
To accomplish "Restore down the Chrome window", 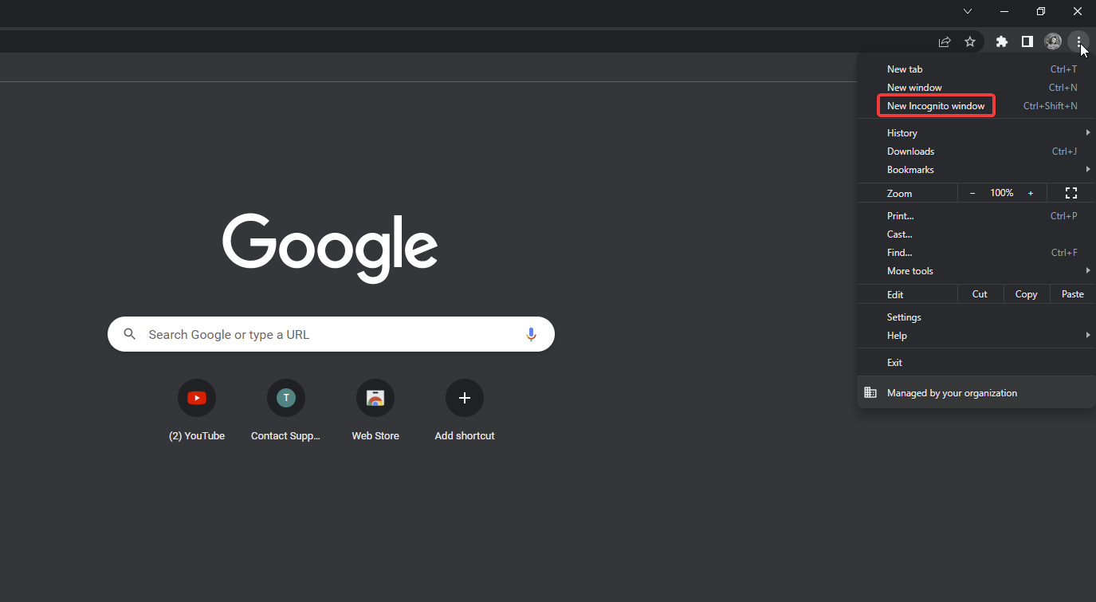I will pos(1041,11).
